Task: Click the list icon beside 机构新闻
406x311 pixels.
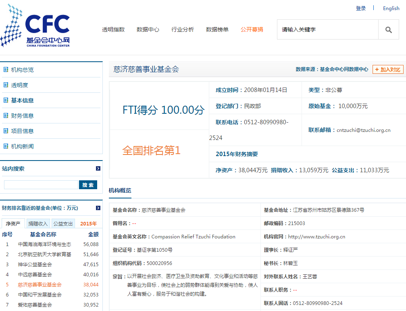Action: pos(6,146)
